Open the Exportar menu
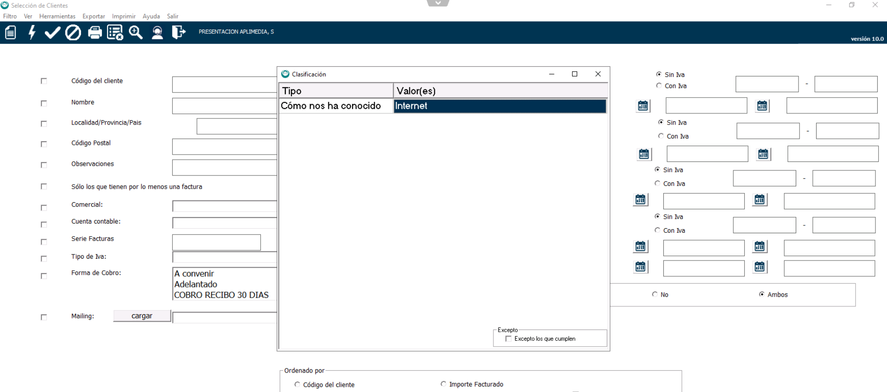The height and width of the screenshot is (392, 887). pos(94,16)
